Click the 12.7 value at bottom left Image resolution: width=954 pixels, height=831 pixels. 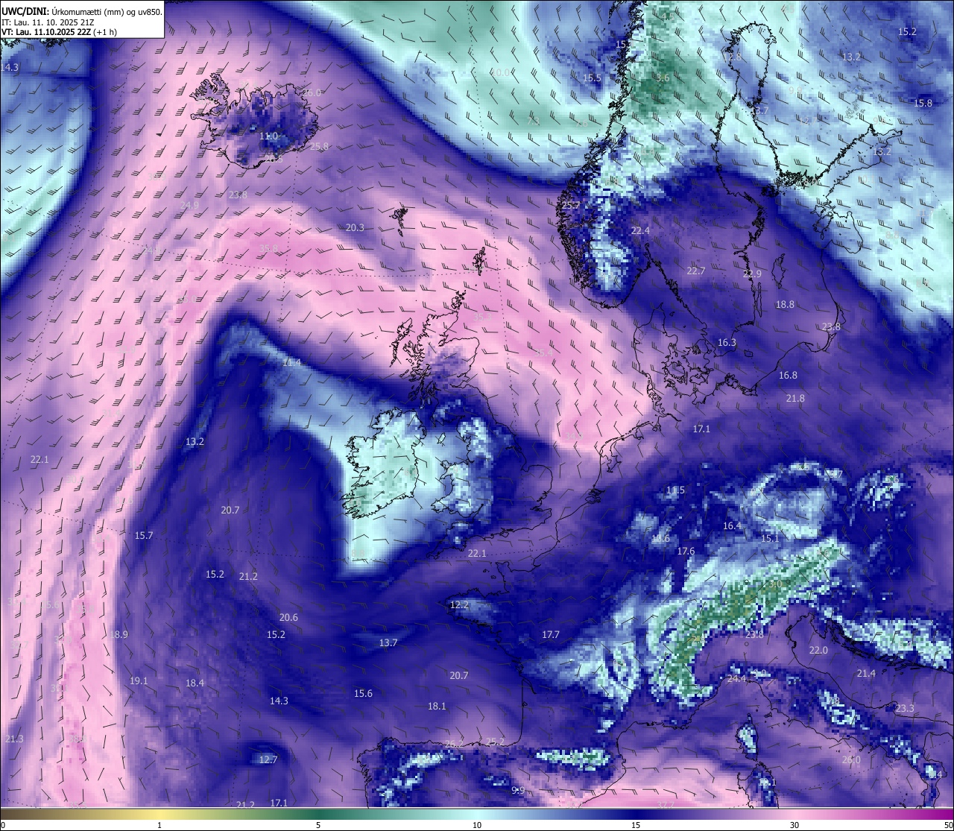click(x=268, y=760)
